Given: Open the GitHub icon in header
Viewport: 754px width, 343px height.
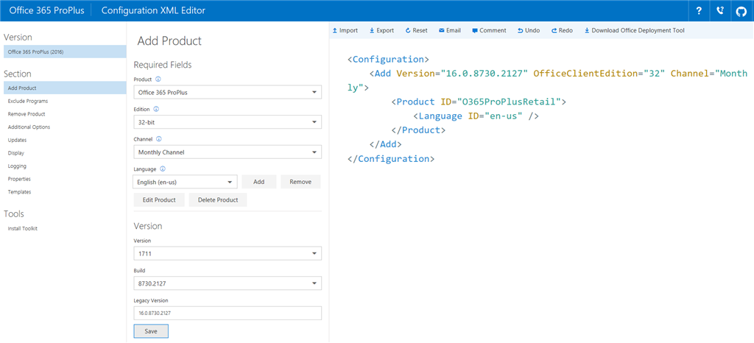Looking at the screenshot, I should click(x=741, y=10).
